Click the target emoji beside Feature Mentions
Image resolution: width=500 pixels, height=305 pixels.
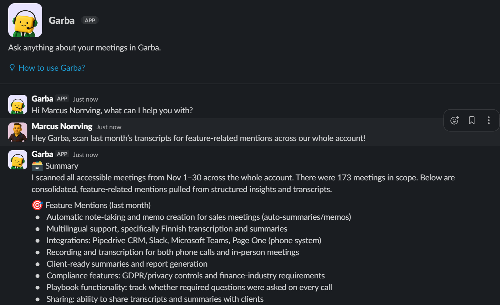pos(37,205)
